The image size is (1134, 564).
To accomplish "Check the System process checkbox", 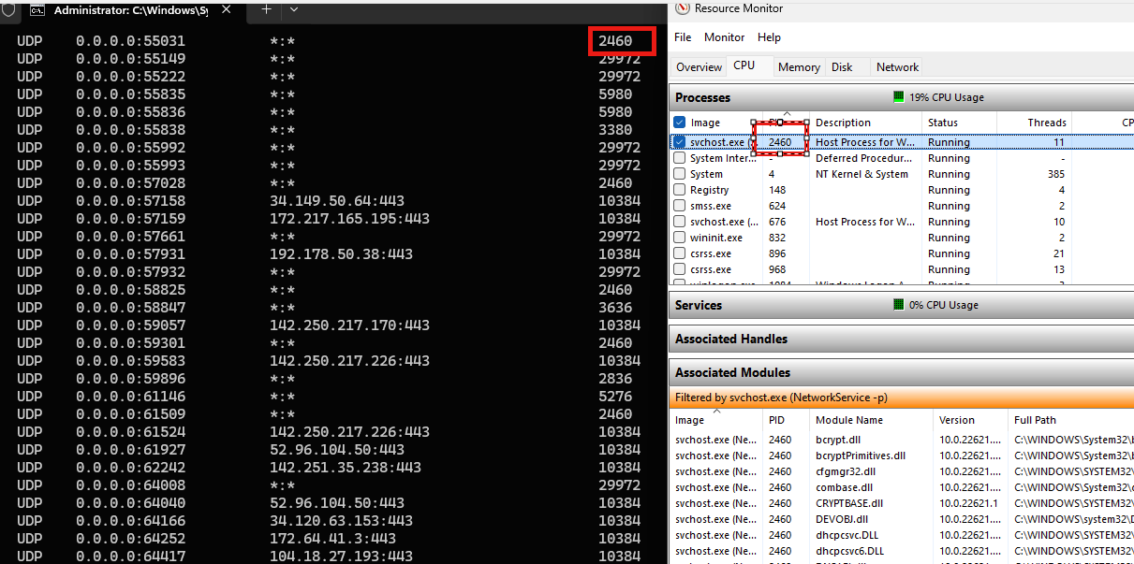I will [x=680, y=174].
